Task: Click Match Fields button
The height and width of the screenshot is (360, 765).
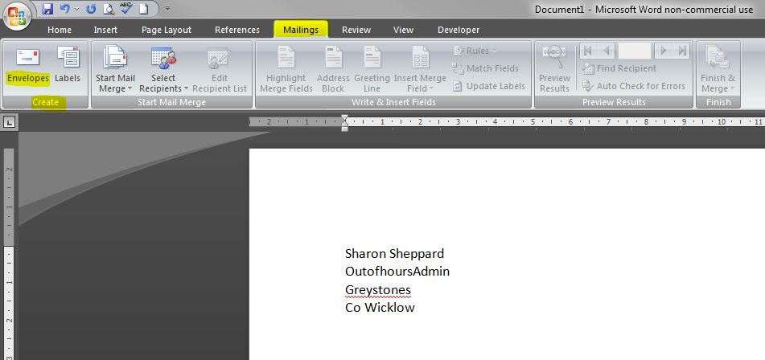Action: point(485,68)
